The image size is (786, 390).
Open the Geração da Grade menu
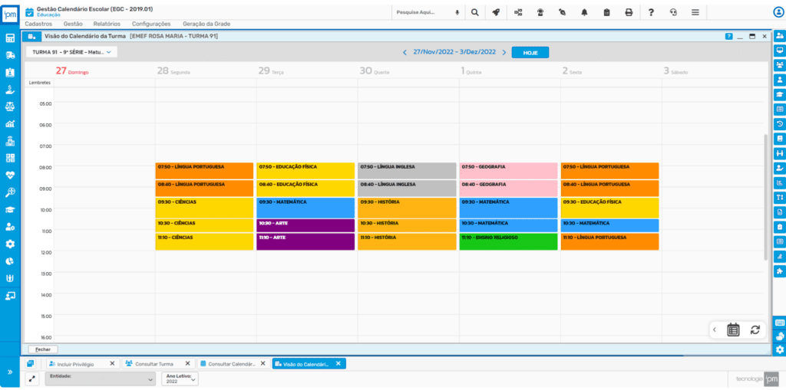pyautogui.click(x=206, y=24)
